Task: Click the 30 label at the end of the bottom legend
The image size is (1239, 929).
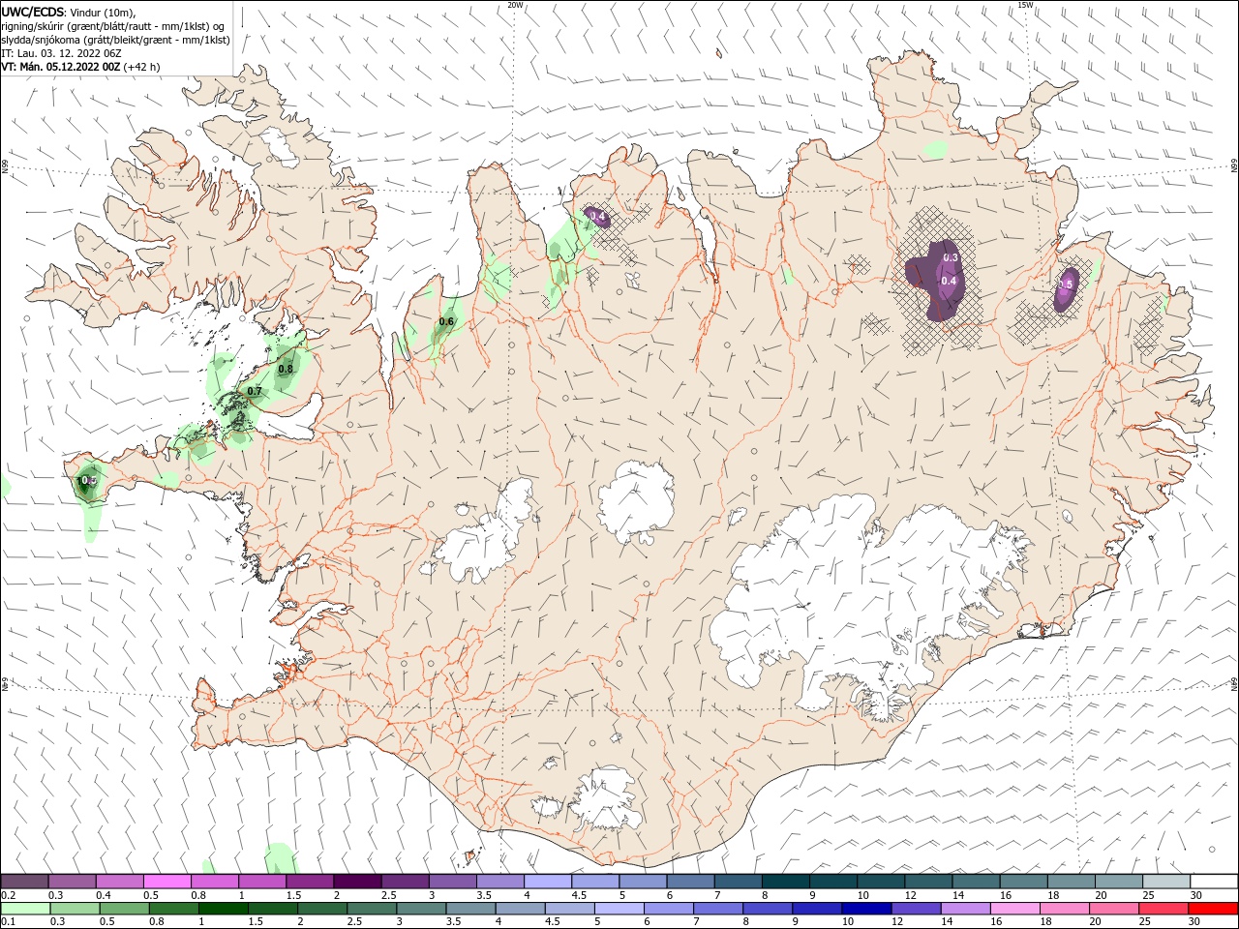Action: (1195, 922)
